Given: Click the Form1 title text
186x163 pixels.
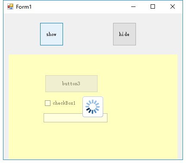Looking at the screenshot, I should pos(24,7).
